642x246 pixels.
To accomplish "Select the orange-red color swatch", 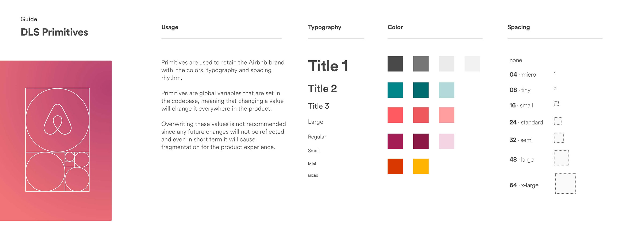I will [x=395, y=166].
